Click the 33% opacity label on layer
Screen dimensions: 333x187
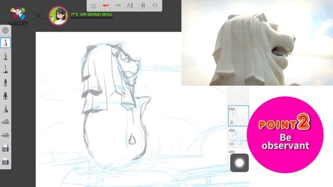pyautogui.click(x=232, y=144)
